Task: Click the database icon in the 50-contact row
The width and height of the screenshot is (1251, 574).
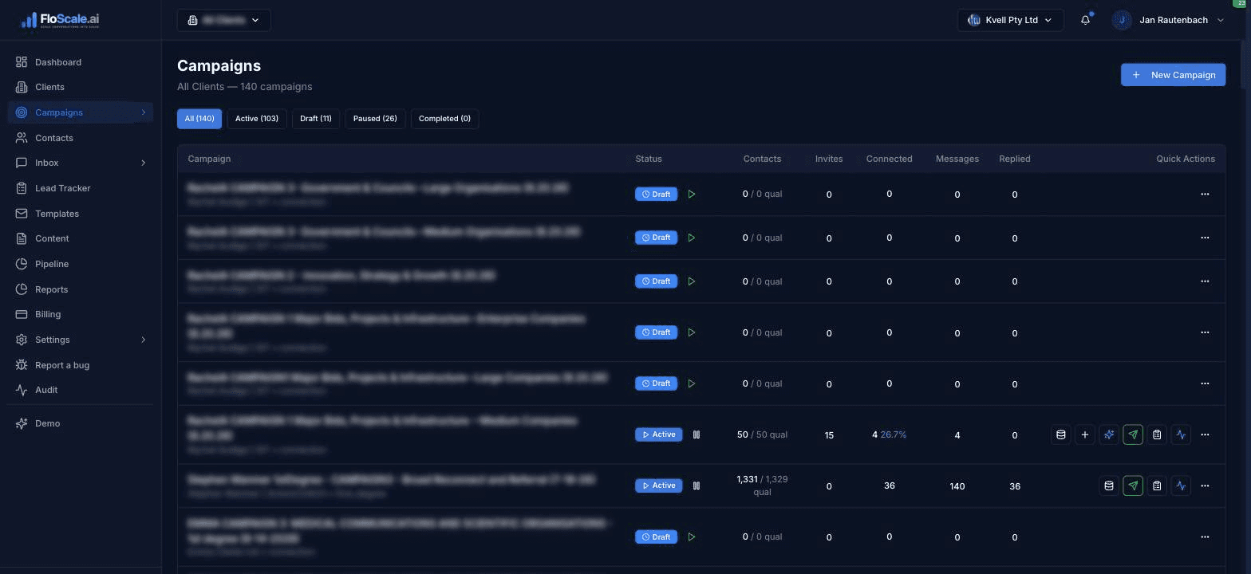Action: pyautogui.click(x=1060, y=434)
